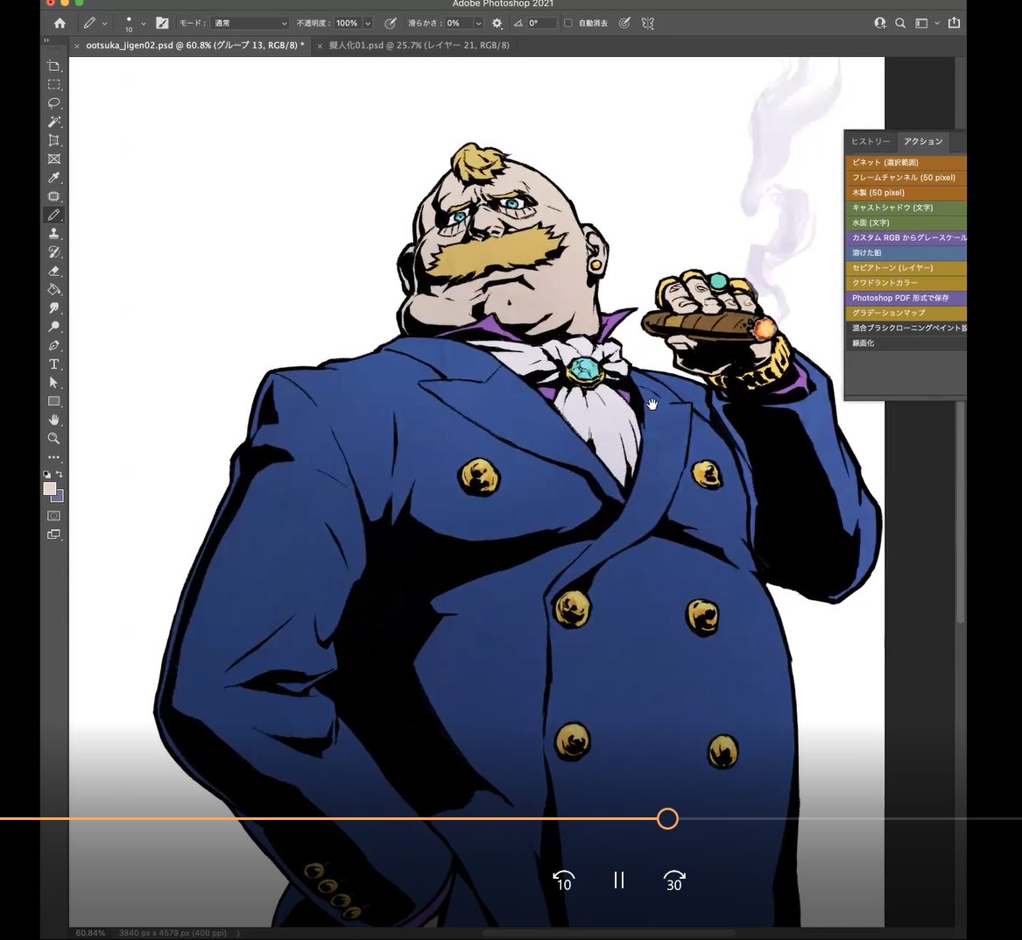Open the foreground color swatch
The width and height of the screenshot is (1022, 940).
pos(49,488)
